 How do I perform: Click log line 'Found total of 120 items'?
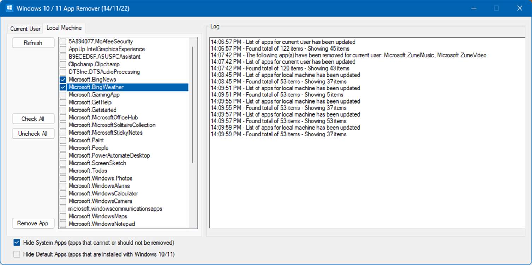[x=280, y=68]
